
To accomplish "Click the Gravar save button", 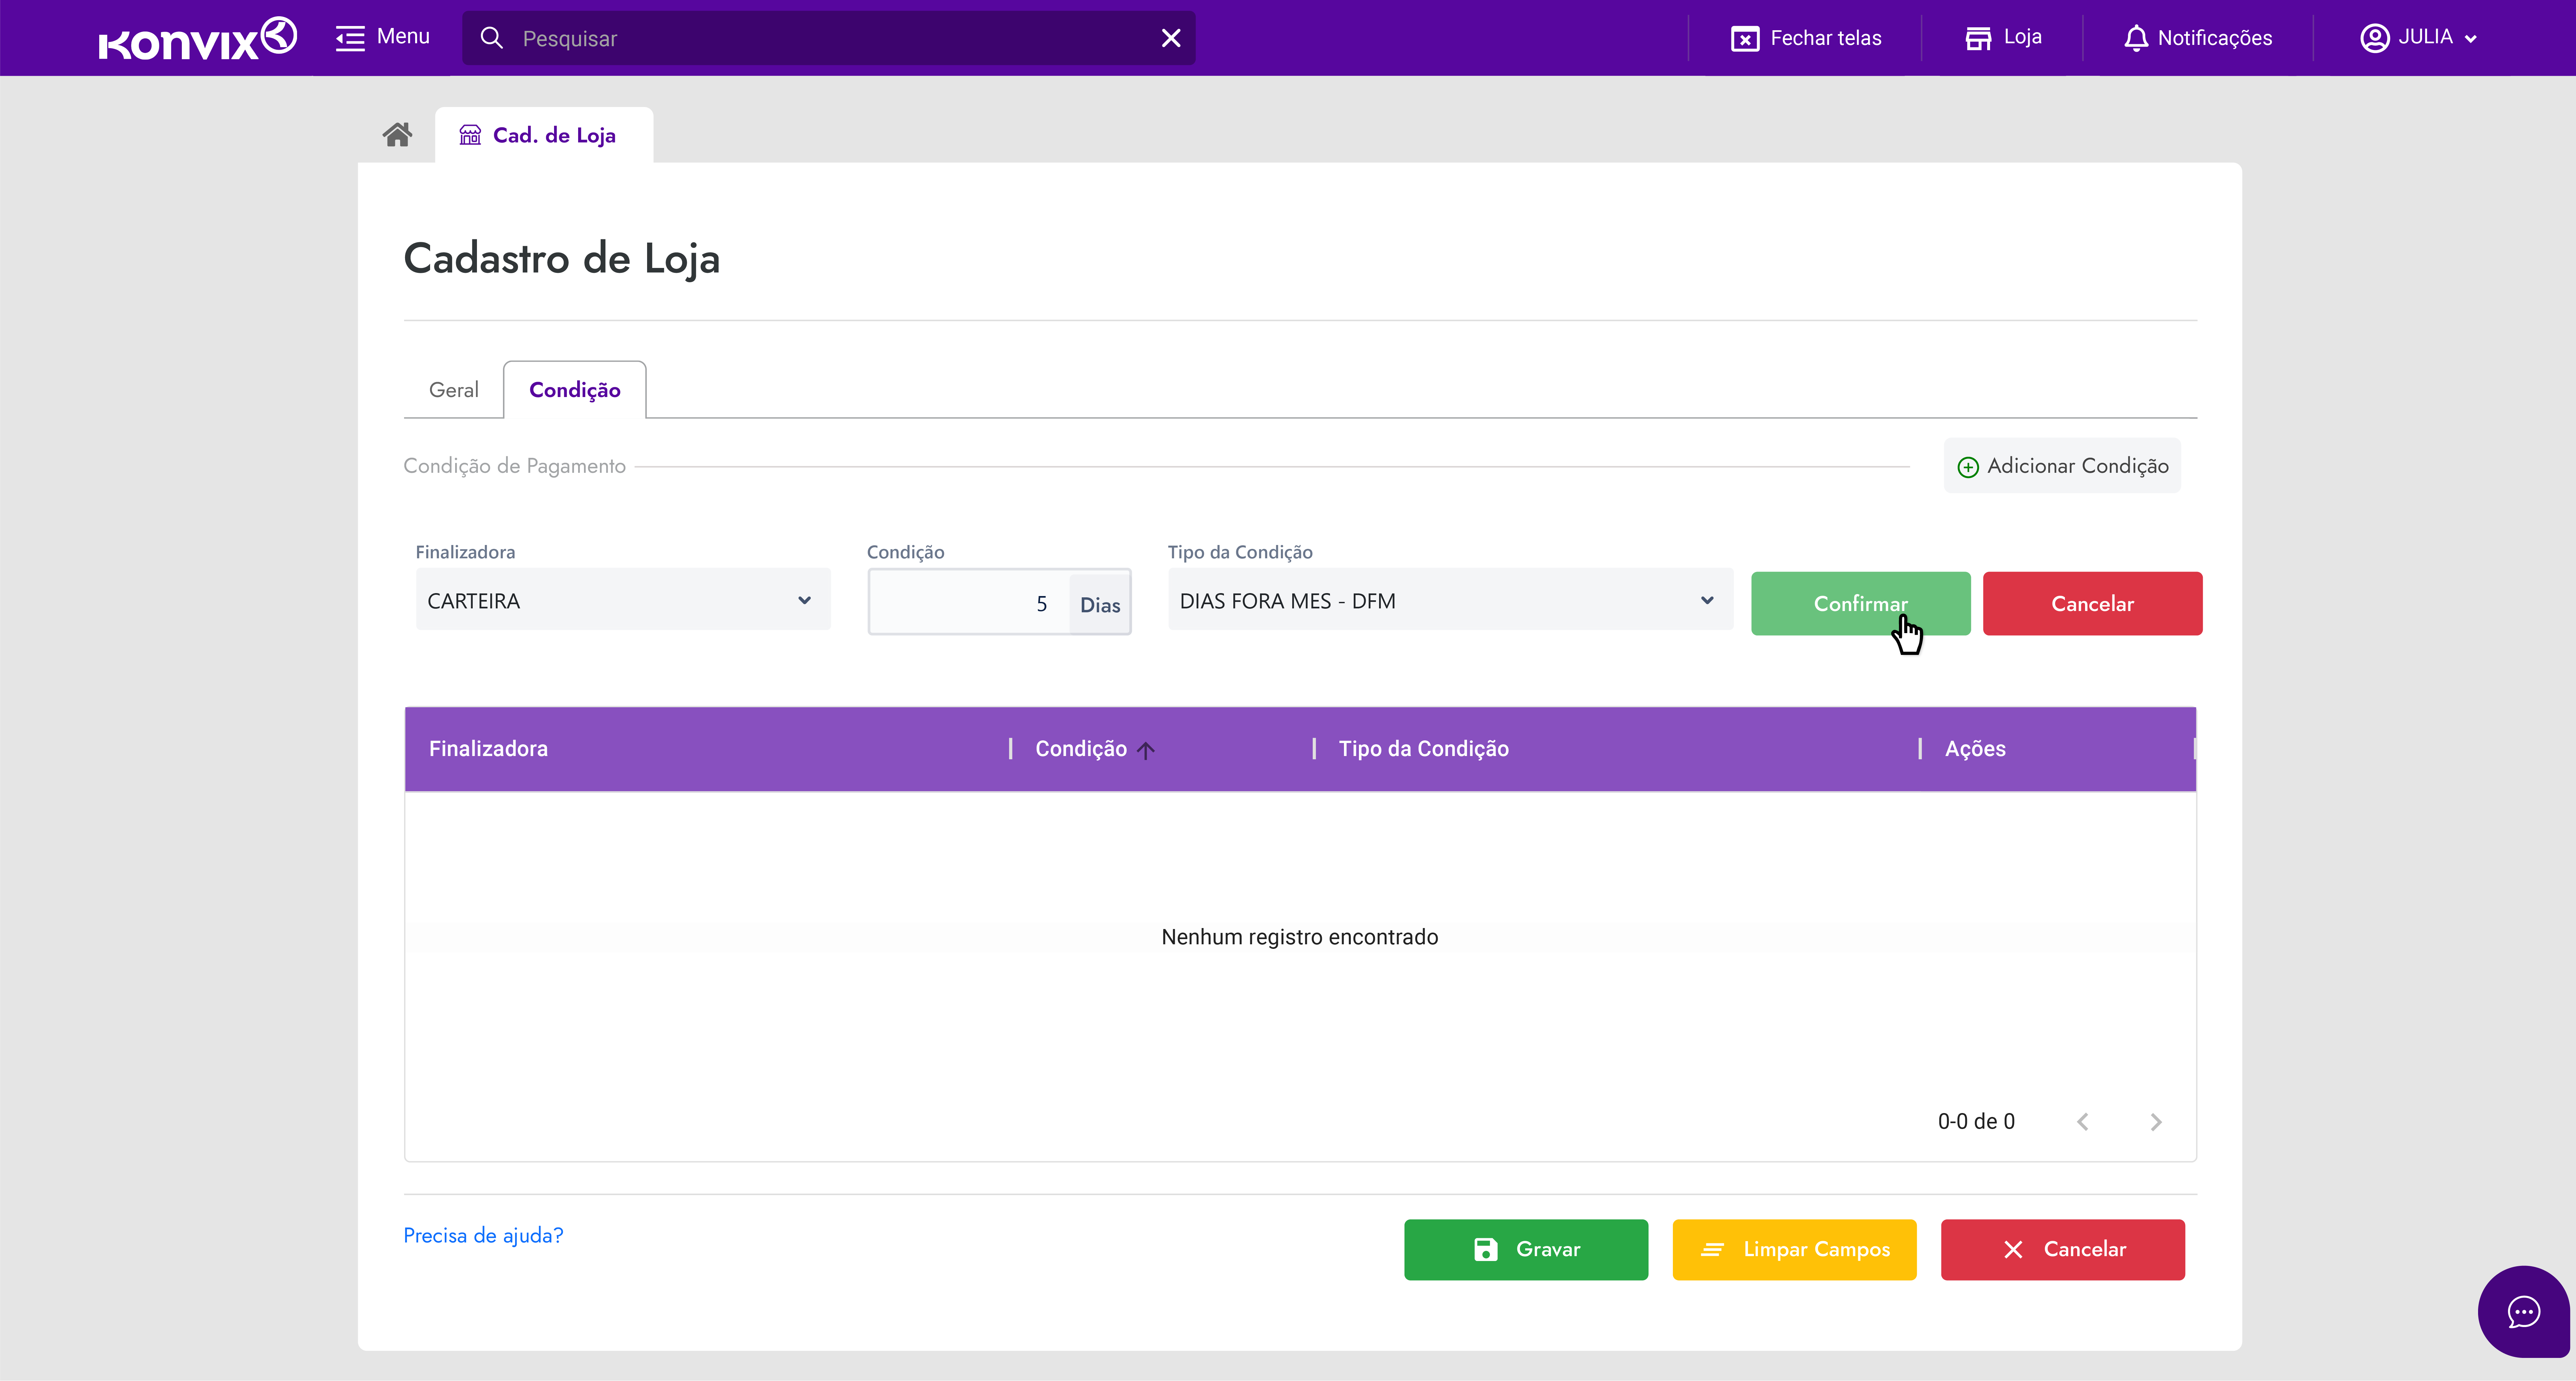I will pyautogui.click(x=1526, y=1249).
